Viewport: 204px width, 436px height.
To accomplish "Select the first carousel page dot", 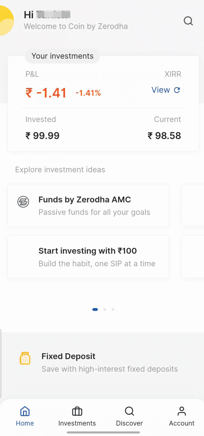I will (95, 309).
